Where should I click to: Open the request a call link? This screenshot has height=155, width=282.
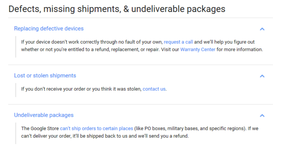click(178, 42)
